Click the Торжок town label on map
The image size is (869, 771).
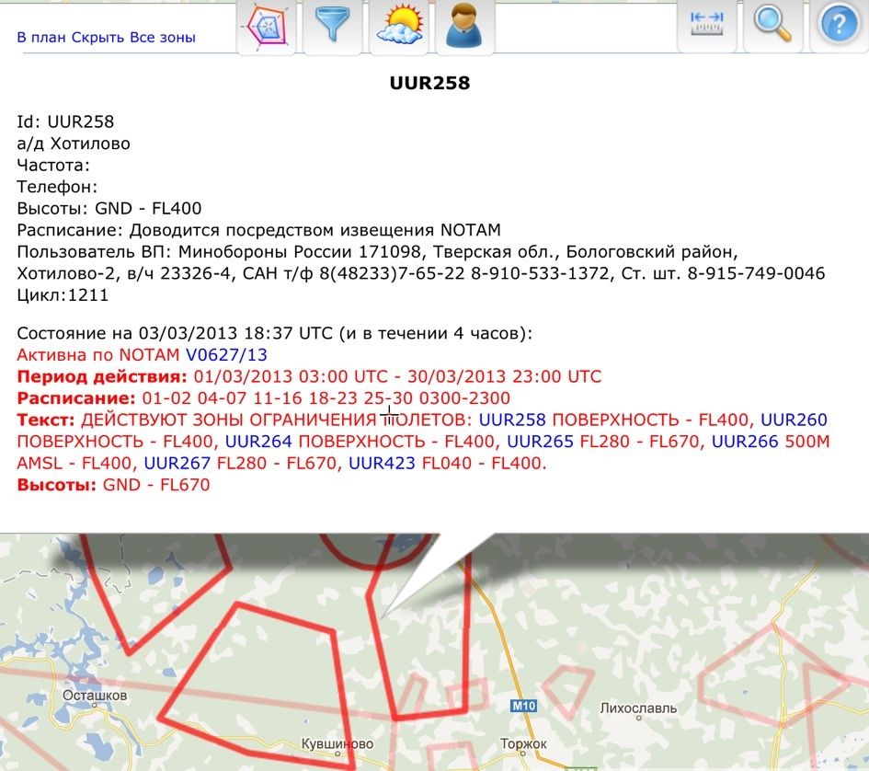[523, 743]
